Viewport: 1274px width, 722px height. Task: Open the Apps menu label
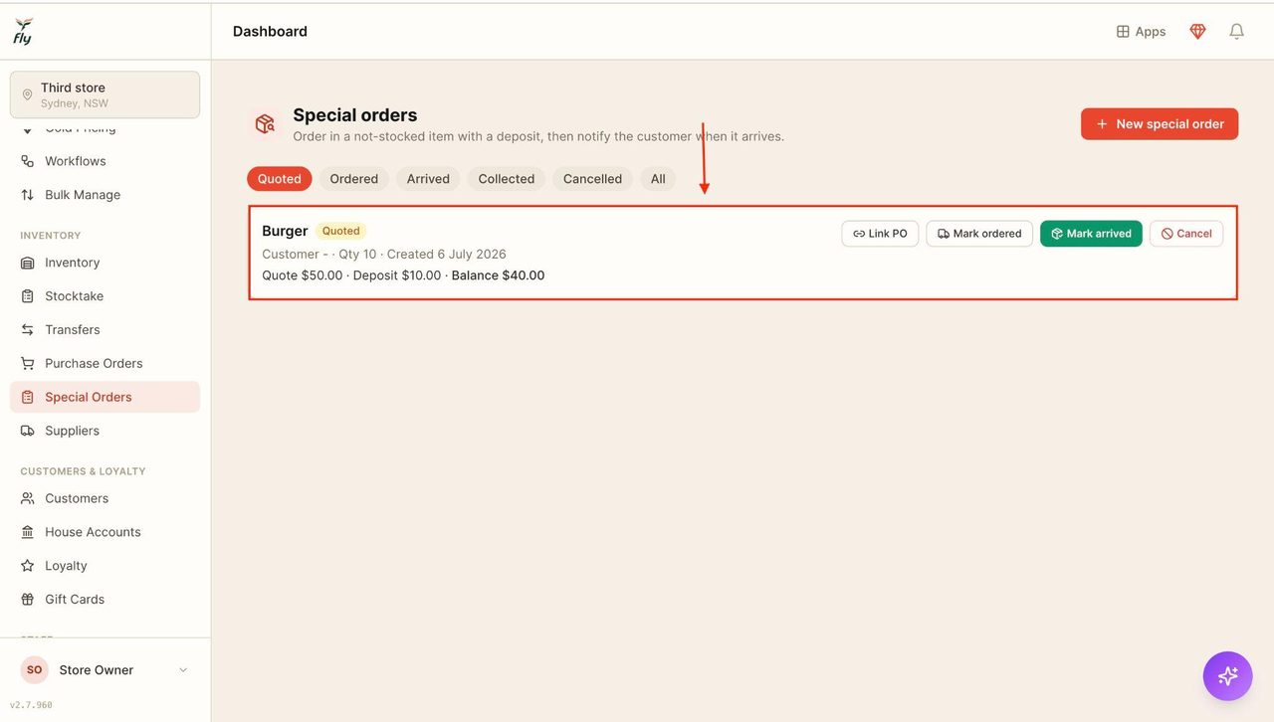1151,32
